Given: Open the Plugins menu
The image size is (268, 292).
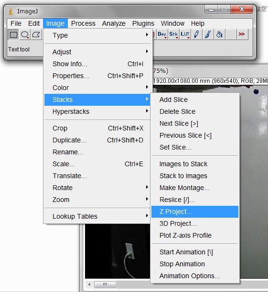Looking at the screenshot, I should tap(143, 23).
